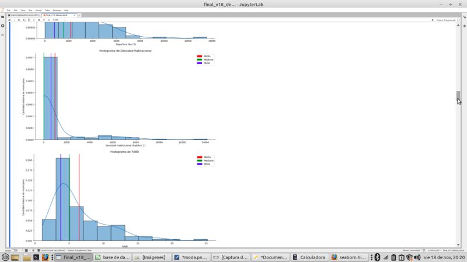Open the cell type Code dropdown
The width and height of the screenshot is (467, 262).
point(60,20)
